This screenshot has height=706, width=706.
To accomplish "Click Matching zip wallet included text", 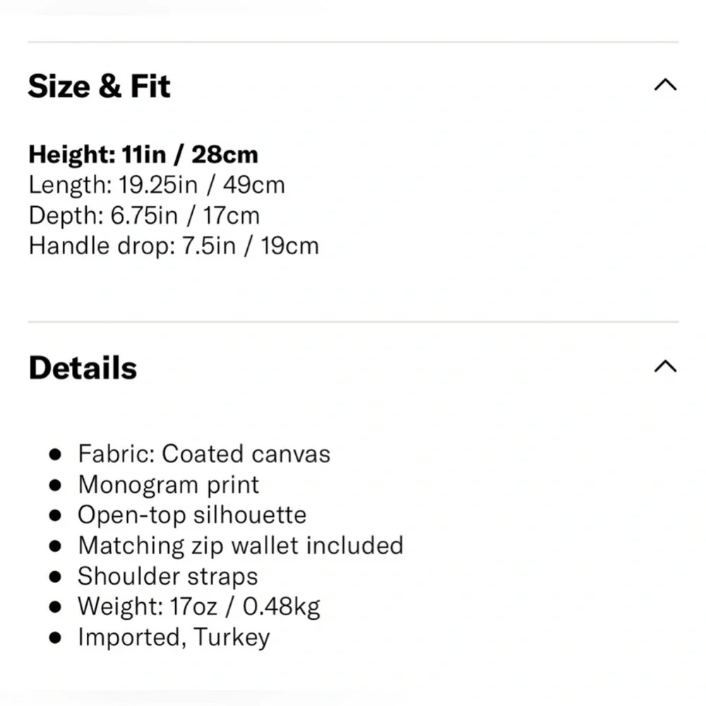I will pos(241,546).
